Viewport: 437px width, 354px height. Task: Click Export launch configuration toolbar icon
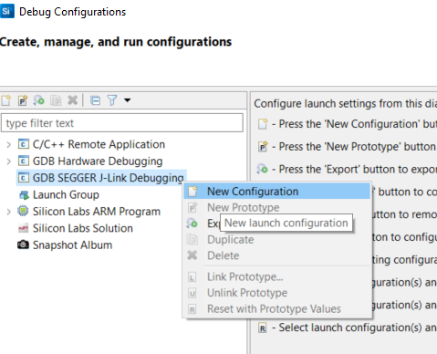pyautogui.click(x=39, y=100)
